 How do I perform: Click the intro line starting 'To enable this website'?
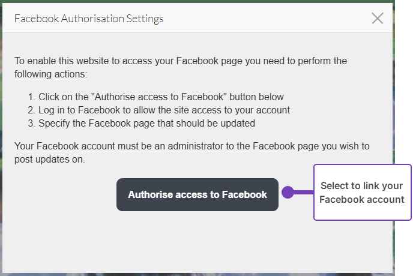181,61
